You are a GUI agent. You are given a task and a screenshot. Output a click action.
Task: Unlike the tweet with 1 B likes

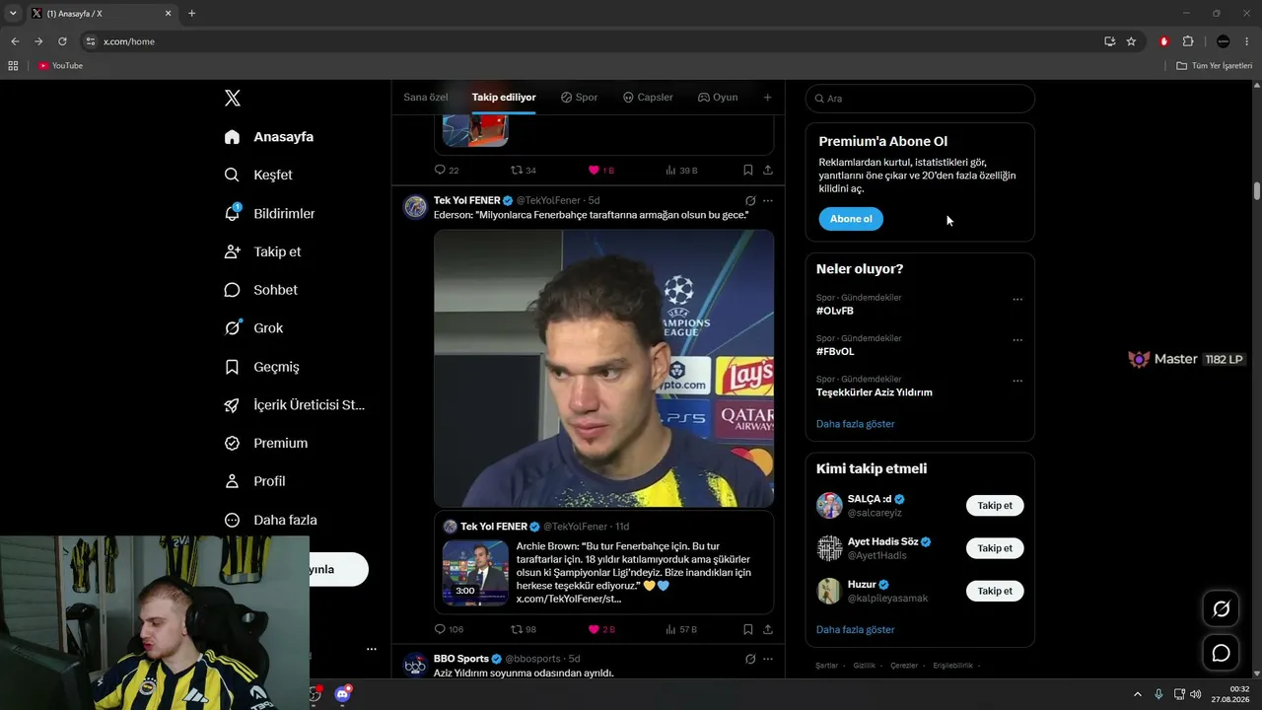600,170
